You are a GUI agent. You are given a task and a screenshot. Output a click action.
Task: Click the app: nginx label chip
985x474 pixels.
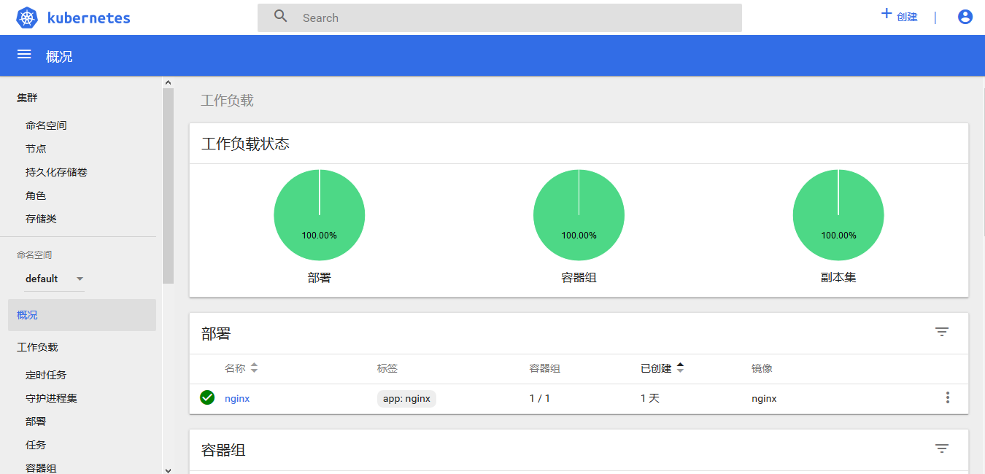click(x=406, y=398)
